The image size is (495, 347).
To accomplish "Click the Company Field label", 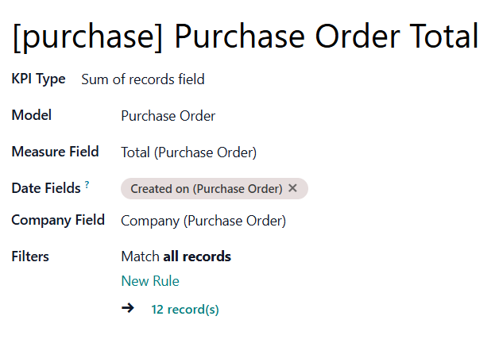I will (x=57, y=220).
